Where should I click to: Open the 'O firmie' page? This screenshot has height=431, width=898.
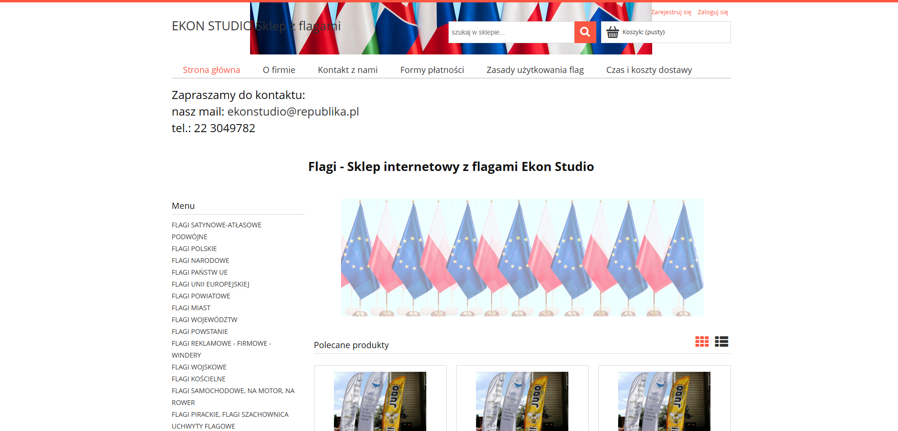pyautogui.click(x=279, y=70)
